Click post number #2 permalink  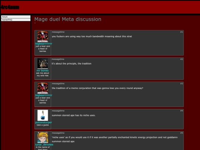pyautogui.click(x=181, y=59)
